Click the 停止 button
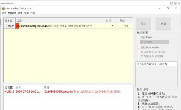The width and height of the screenshot is (181, 110). pyautogui.click(x=143, y=24)
